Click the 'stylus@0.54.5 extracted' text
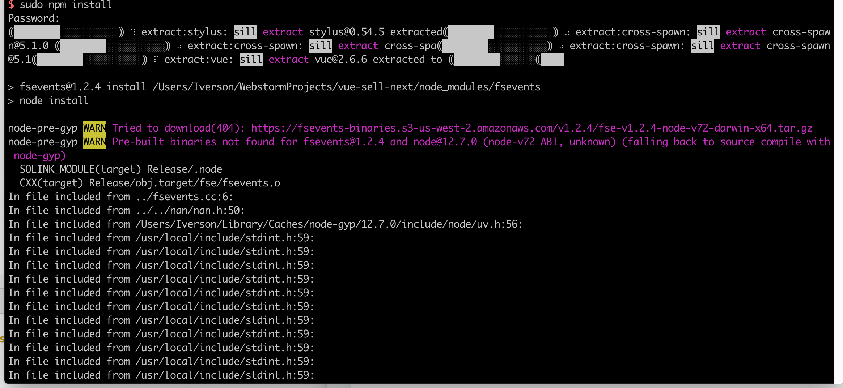Viewport: 843px width, 388px height. pos(376,32)
